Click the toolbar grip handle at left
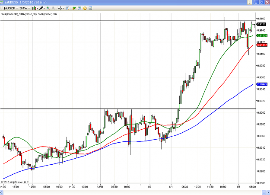The height and width of the screenshot is (195, 270). tap(1, 8)
